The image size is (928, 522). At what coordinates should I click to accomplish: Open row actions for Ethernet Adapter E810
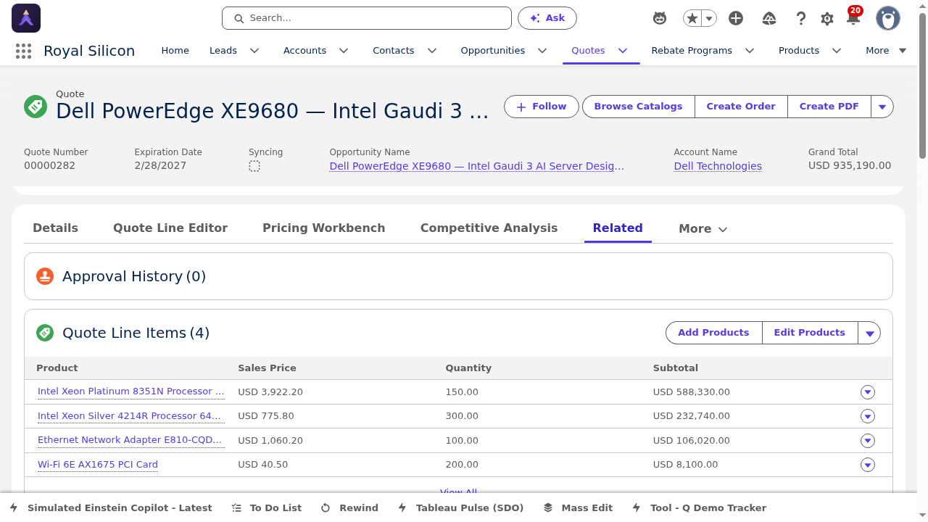(868, 441)
